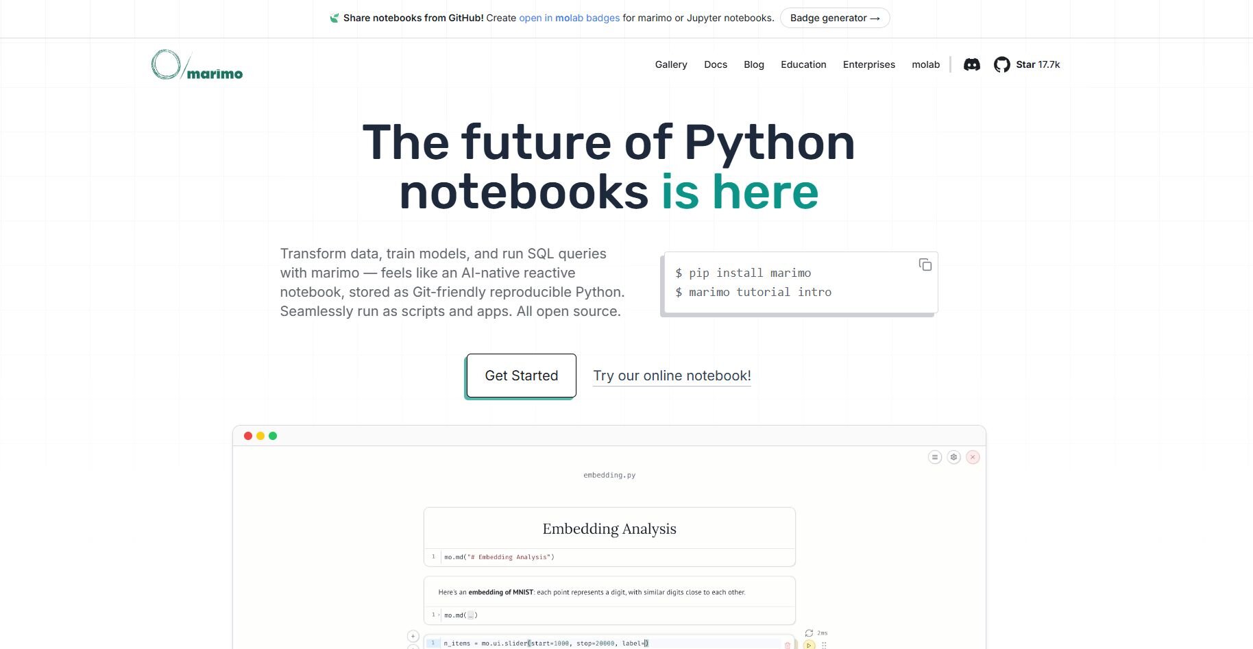Expand the collapsed mo.md code fold
The height and width of the screenshot is (649, 1253).
click(470, 615)
